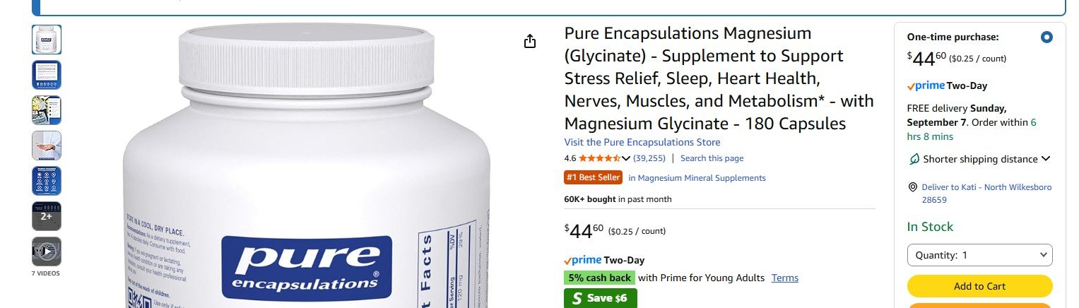The width and height of the screenshot is (1079, 308).
Task: Open the 39,255 ratings link
Action: 649,158
